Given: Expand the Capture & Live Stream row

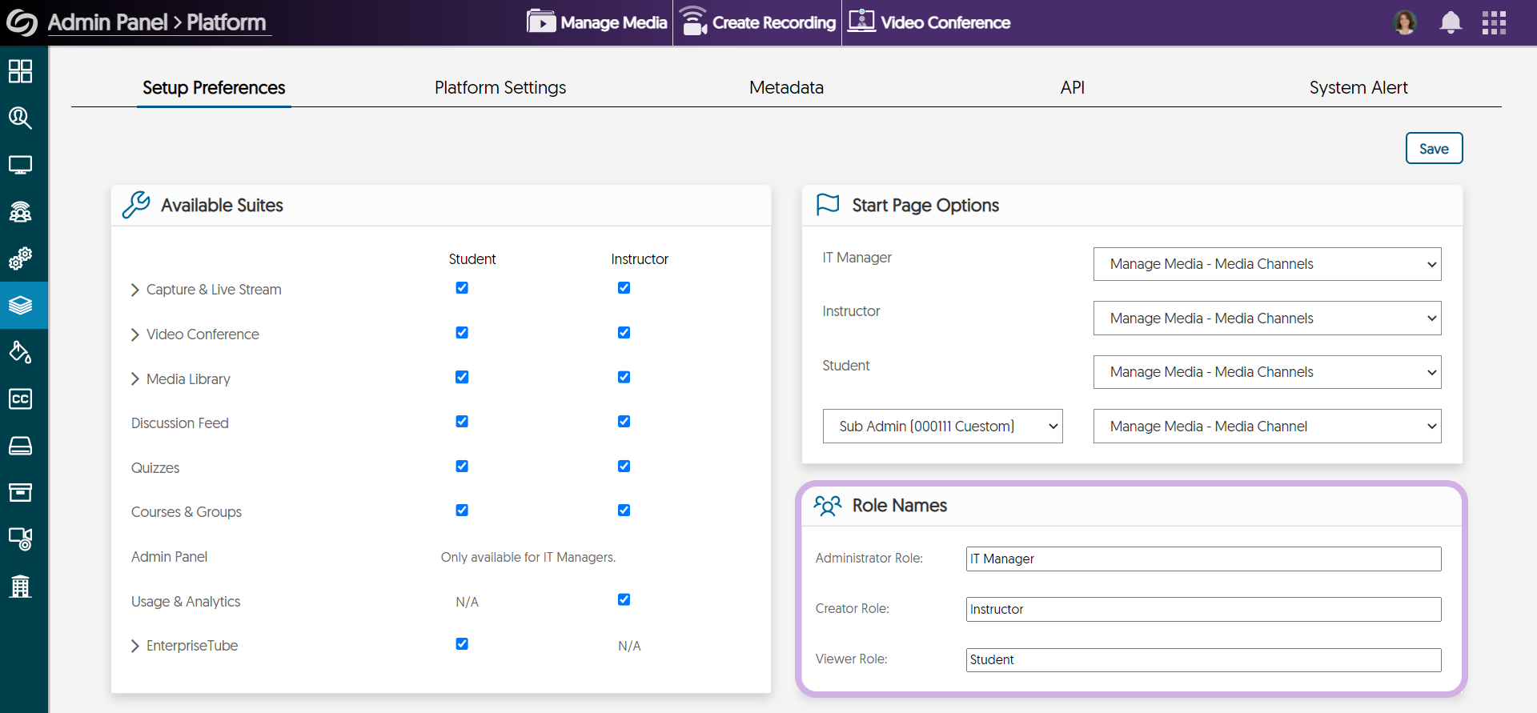Looking at the screenshot, I should 135,290.
